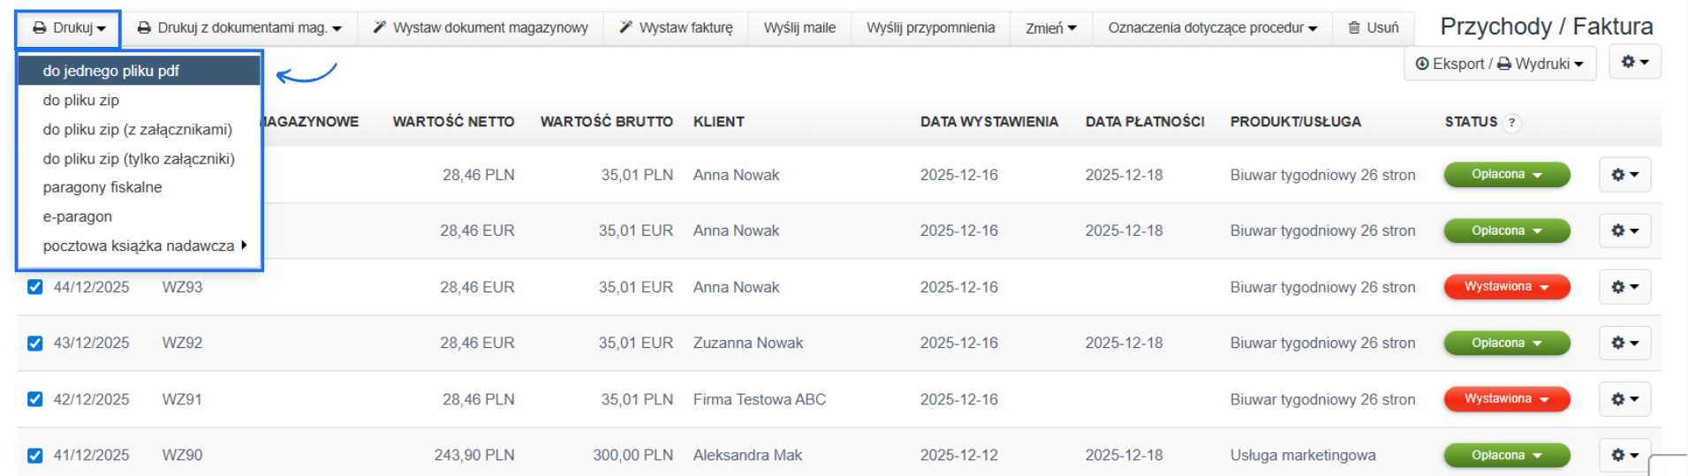Open the row gear for Firma Testowa ABC
Viewport: 1688px width, 476px height.
tap(1624, 399)
